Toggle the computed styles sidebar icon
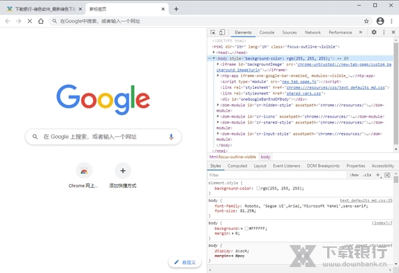Image resolution: width=399 pixels, height=273 pixels. (x=387, y=175)
